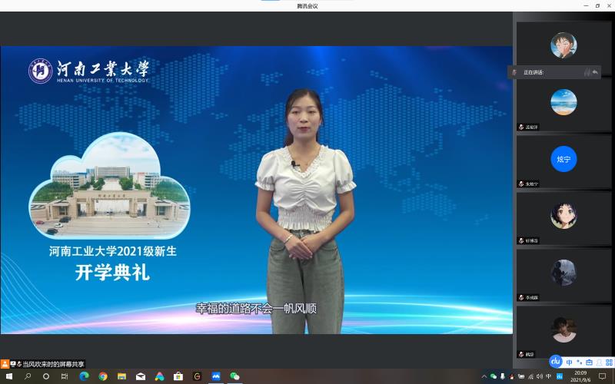
Task: Open Task View on the taskbar
Action: pos(65,376)
